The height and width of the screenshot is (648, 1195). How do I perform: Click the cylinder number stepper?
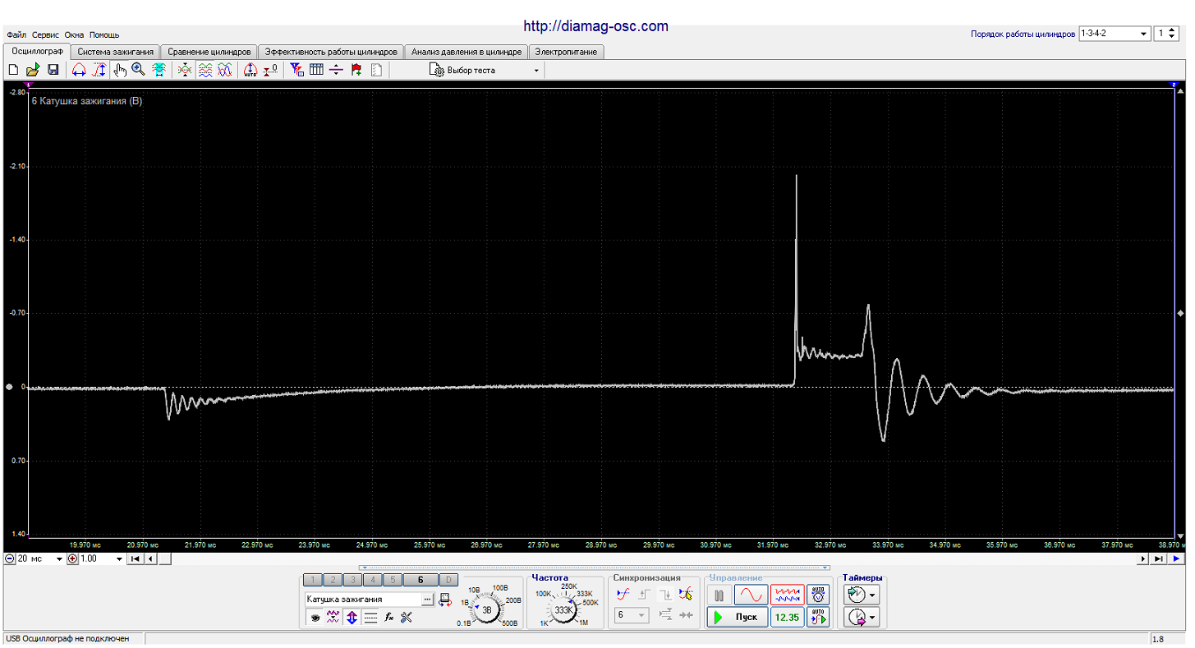pos(1171,34)
